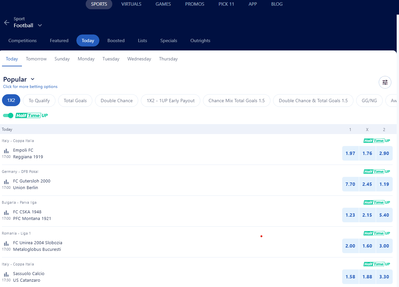Bet on Metaloglobus Bucuresti win at 3.00

pos(384,246)
